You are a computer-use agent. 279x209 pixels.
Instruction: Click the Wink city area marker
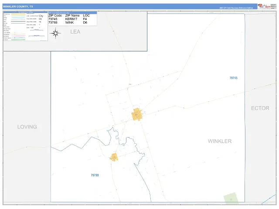114,157
